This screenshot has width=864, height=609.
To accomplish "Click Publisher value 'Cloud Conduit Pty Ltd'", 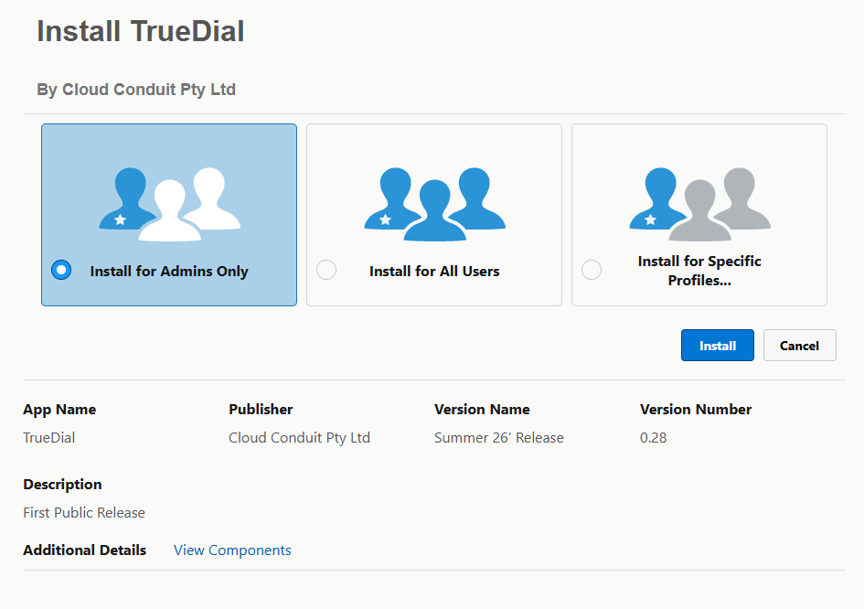I will (x=299, y=438).
